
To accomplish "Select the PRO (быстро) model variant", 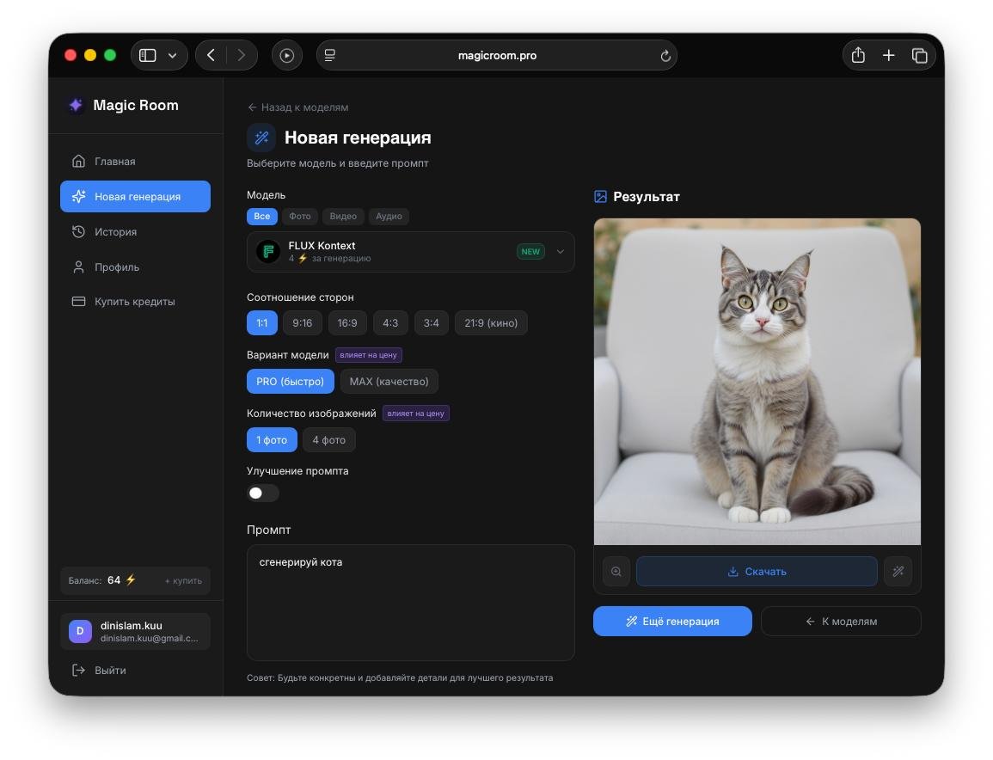I will tap(290, 381).
